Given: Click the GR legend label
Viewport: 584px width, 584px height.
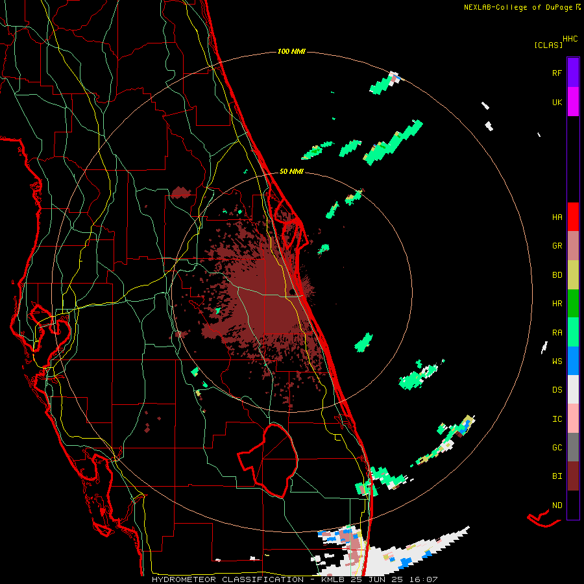Looking at the screenshot, I should click(x=557, y=246).
